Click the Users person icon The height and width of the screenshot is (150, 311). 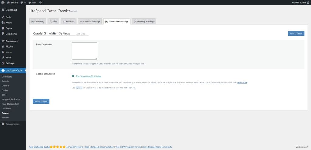click(3, 52)
